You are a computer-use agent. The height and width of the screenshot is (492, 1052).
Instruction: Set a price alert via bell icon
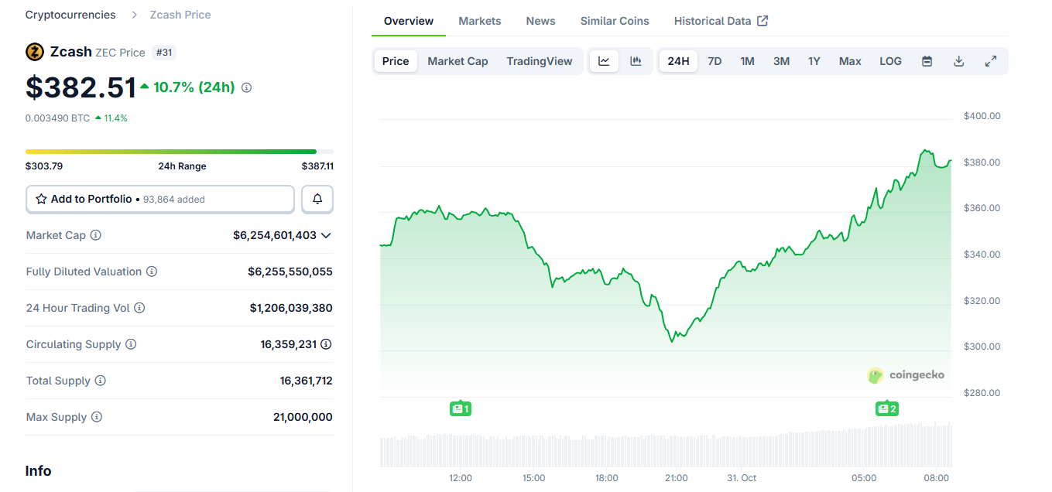point(317,199)
